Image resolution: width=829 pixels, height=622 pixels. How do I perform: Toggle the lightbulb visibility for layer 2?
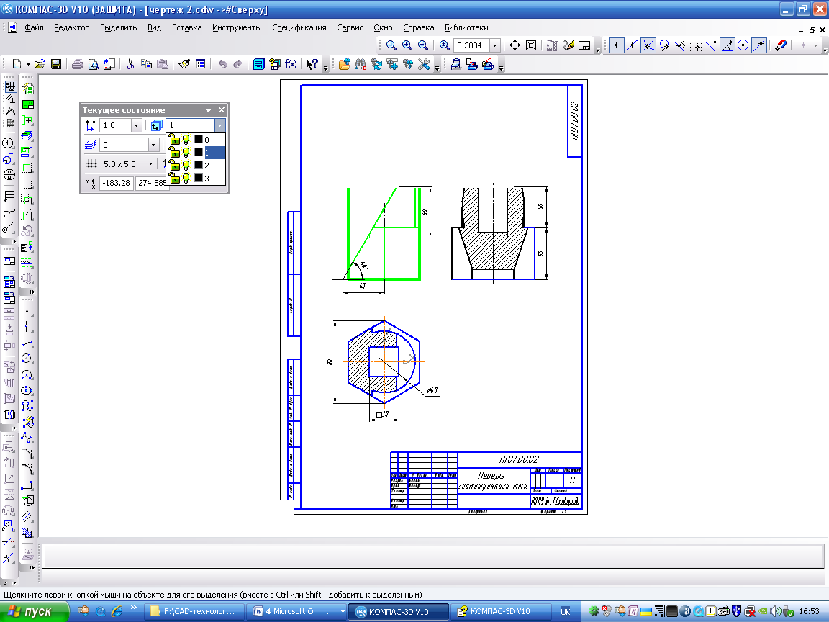(186, 165)
